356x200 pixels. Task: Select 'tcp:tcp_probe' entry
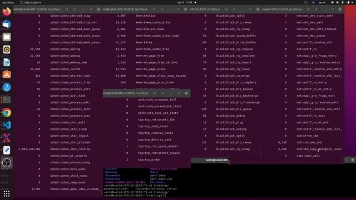pyautogui.click(x=149, y=160)
